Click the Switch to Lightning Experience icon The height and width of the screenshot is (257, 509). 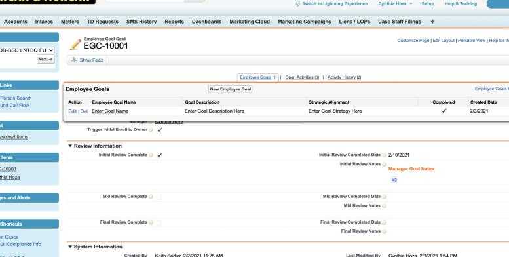[297, 3]
